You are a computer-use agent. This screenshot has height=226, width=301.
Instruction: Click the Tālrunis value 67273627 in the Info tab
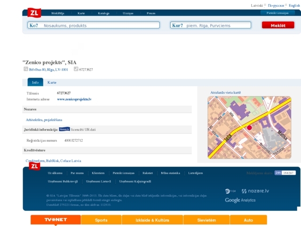click(64, 93)
